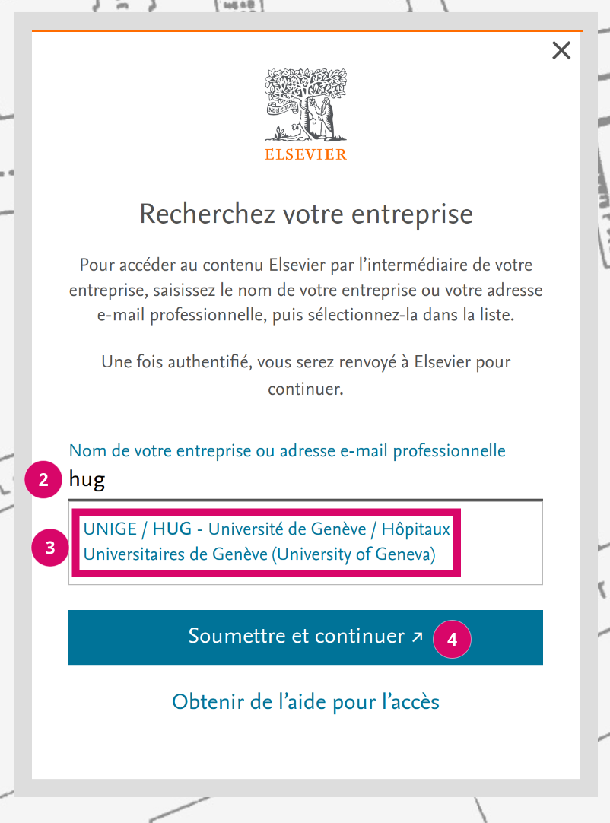Click the orange ELSEVIER wordmark
This screenshot has height=823, width=610.
[x=305, y=154]
